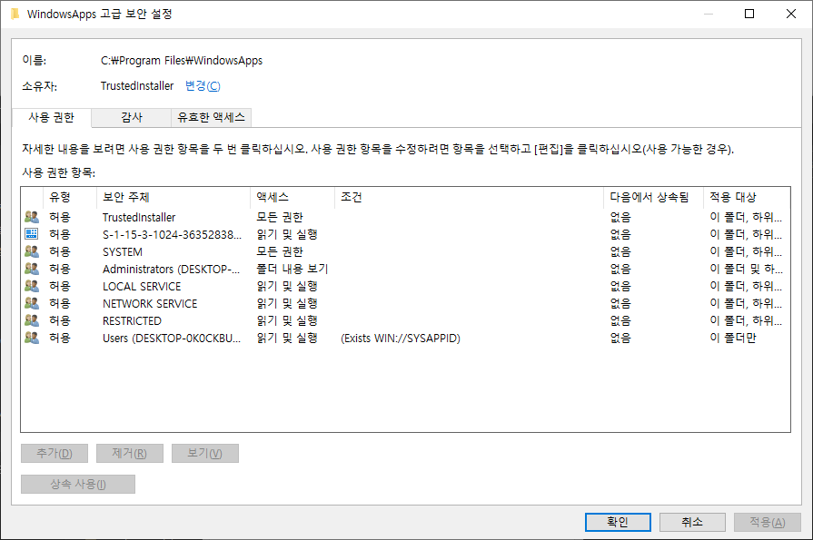The height and width of the screenshot is (540, 813).
Task: Click the 이 폴더 및 하... applies-to cell
Action: [746, 269]
